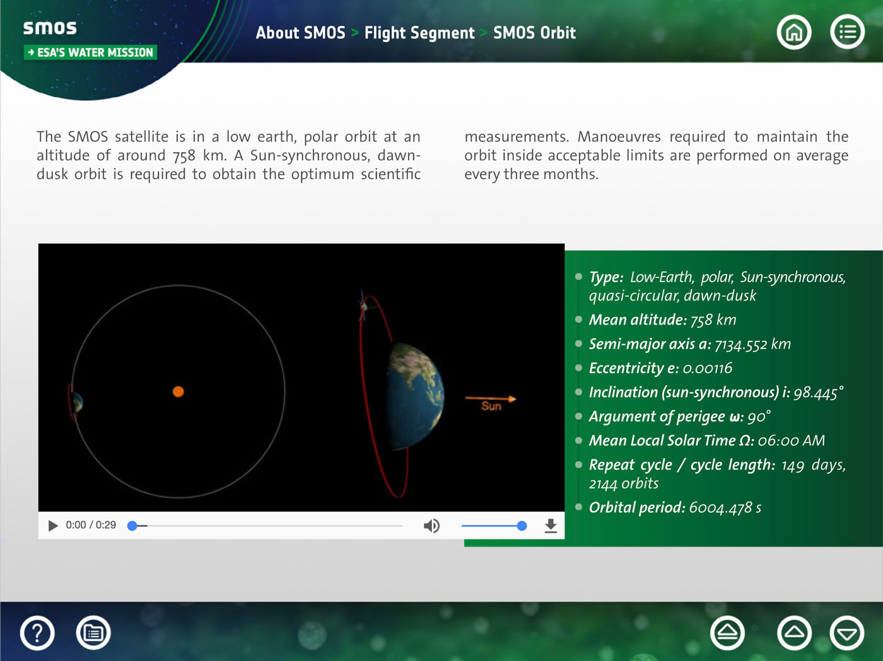Click the video volume slider handle
The width and height of the screenshot is (883, 661).
click(522, 526)
